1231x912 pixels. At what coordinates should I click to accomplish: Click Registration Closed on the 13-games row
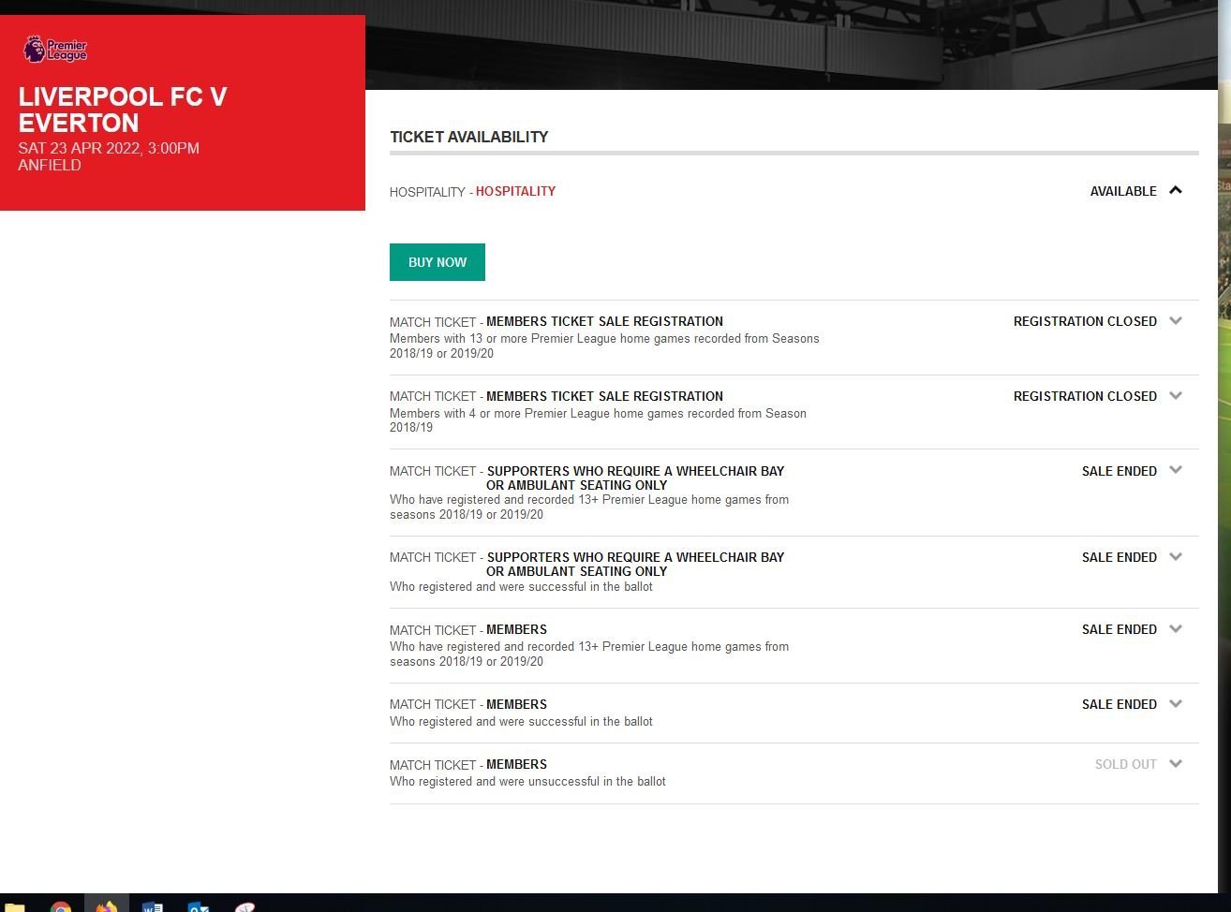1085,321
